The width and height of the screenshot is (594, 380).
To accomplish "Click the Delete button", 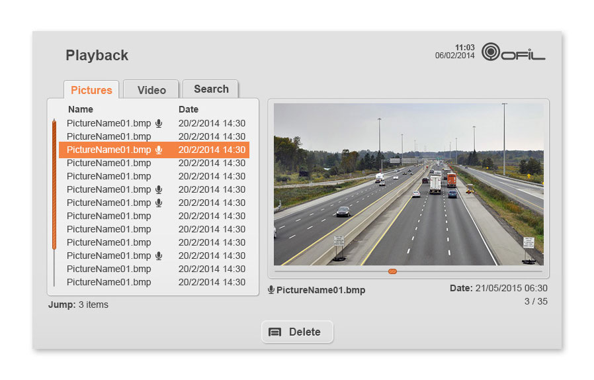I will pos(297,332).
